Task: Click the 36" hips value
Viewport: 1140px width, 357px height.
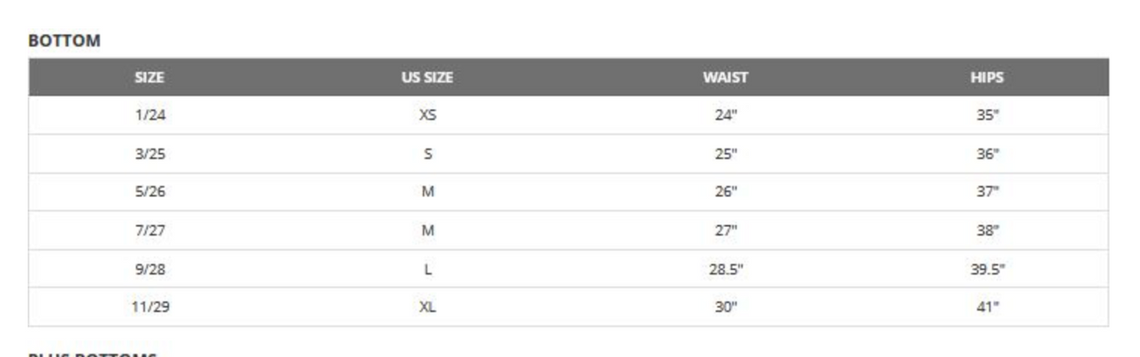Action: click(988, 154)
